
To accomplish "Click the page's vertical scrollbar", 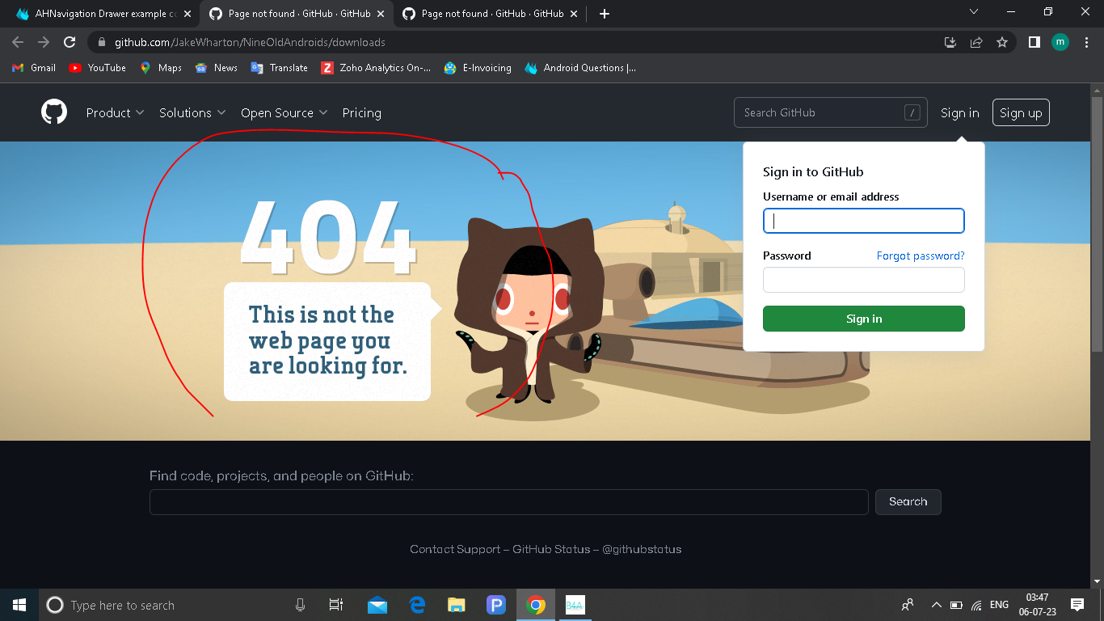I will pos(1097,224).
